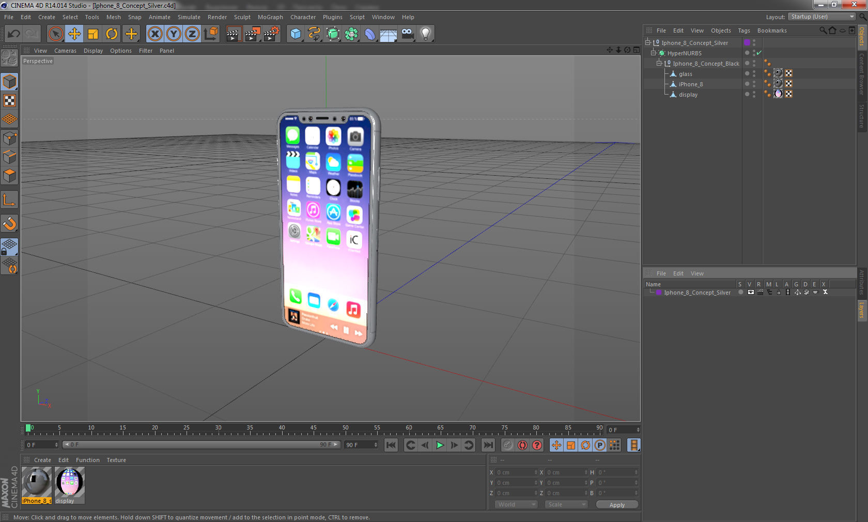Toggle Lock for Iphone_8_Concept_Silver layer
Viewport: 868px width, 522px height.
[779, 292]
